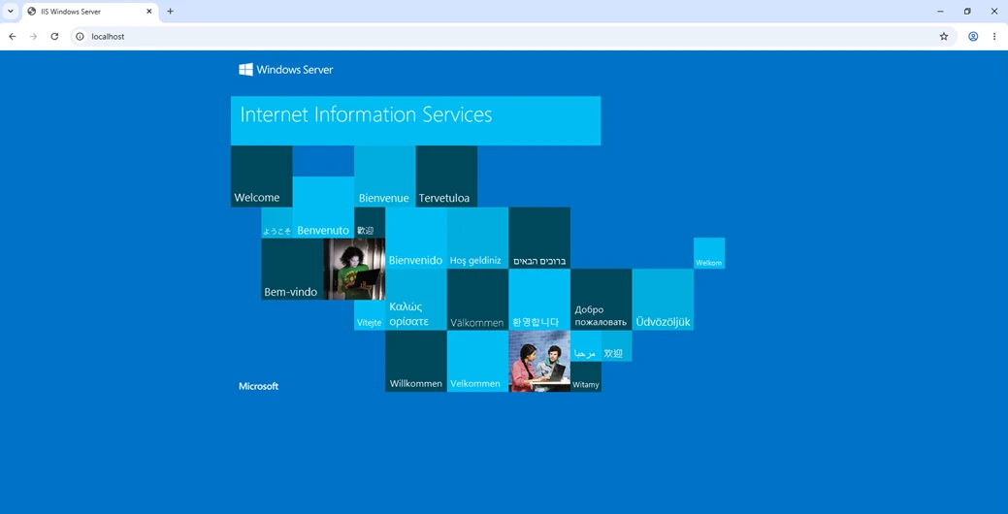Click the two people at laptop photo
Screen dimensions: 1008x514
[539, 361]
